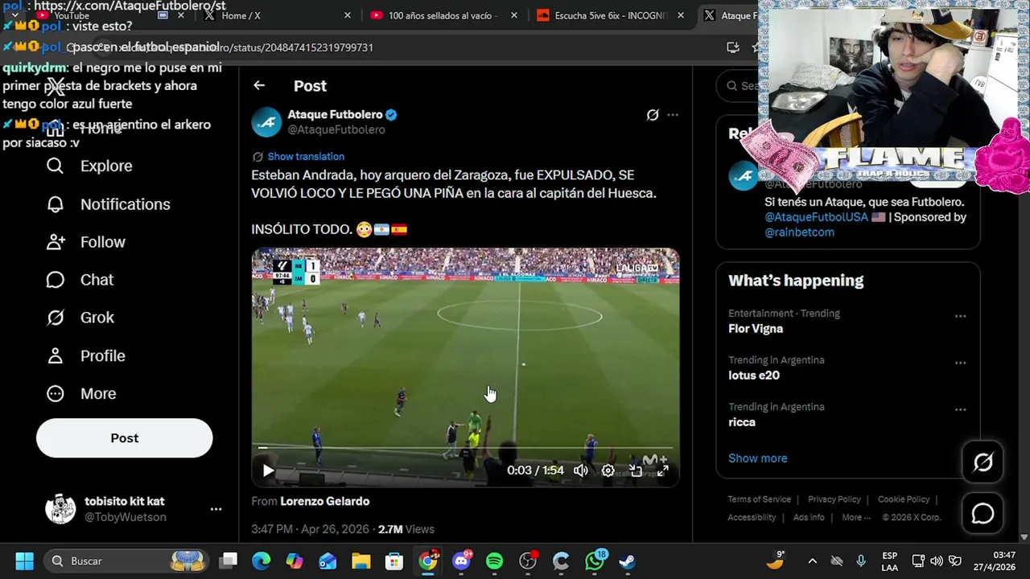
Task: Open the @AtaqueFutbolUSA mention link
Action: (x=815, y=217)
